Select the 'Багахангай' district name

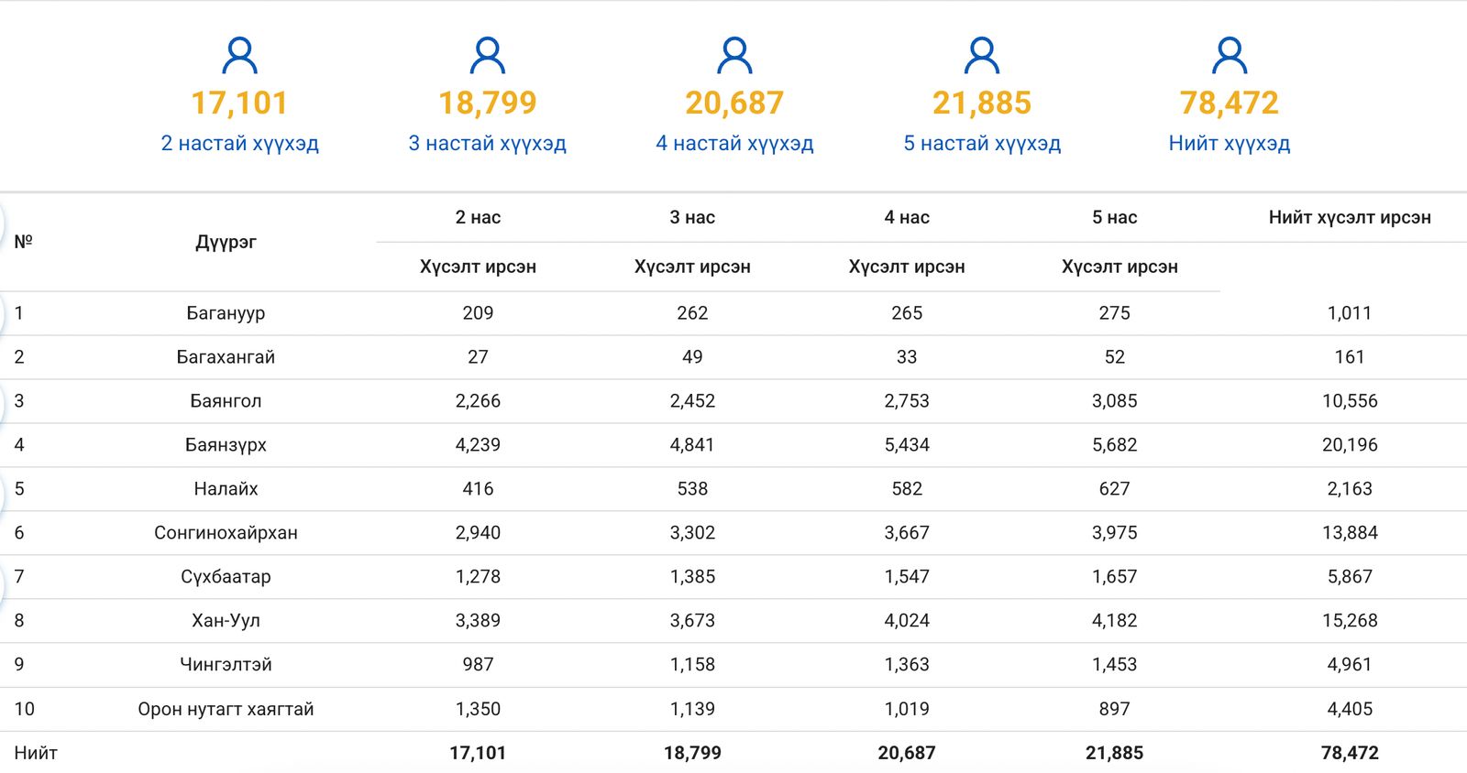pyautogui.click(x=226, y=357)
